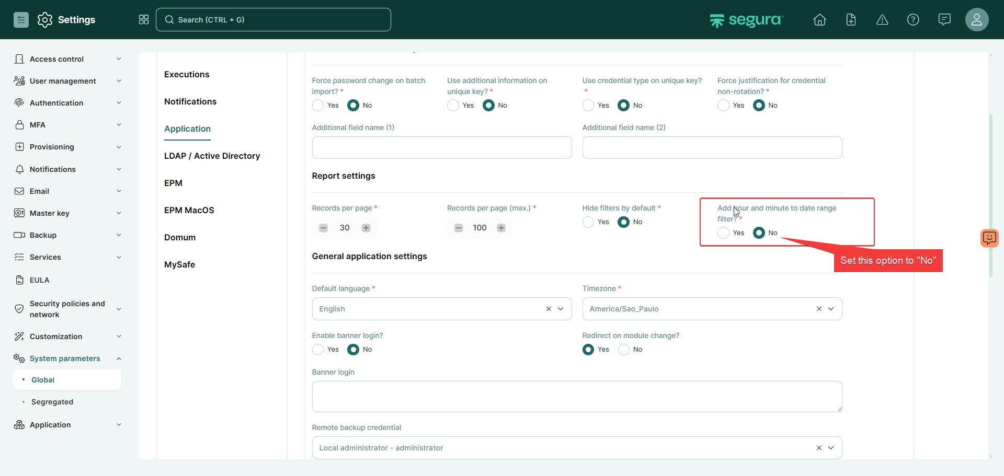The width and height of the screenshot is (1004, 476).
Task: Select Yes for Hide filters by default
Action: [x=588, y=222]
